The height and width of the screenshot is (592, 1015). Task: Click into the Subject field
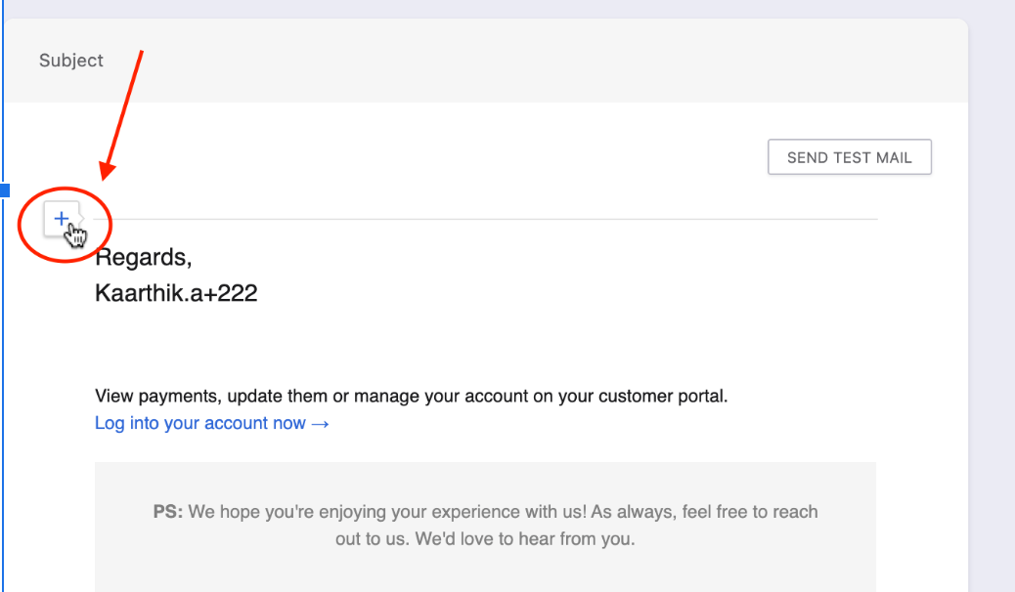click(x=489, y=61)
